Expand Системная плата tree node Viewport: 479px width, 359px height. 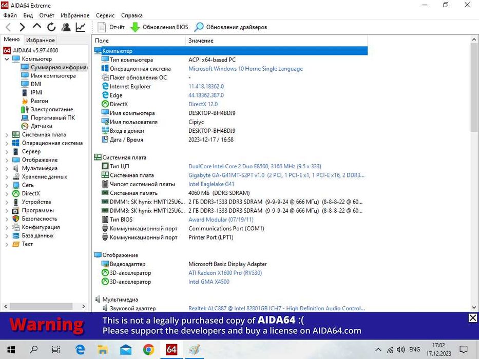pyautogui.click(x=7, y=134)
